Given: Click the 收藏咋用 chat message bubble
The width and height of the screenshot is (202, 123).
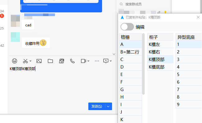Looking at the screenshot, I should pos(36,43).
